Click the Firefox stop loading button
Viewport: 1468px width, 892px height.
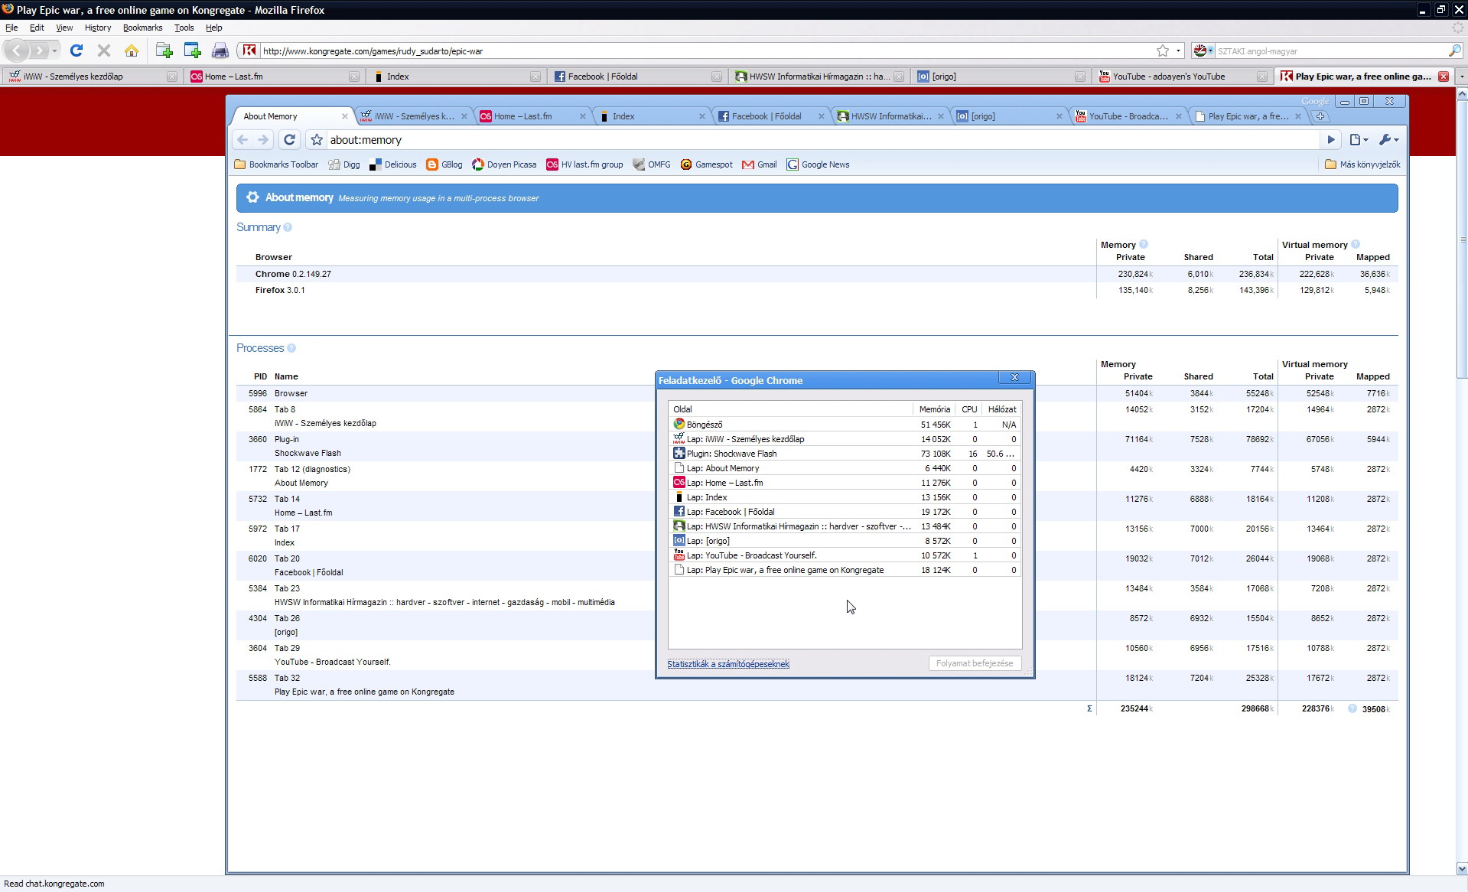104,50
